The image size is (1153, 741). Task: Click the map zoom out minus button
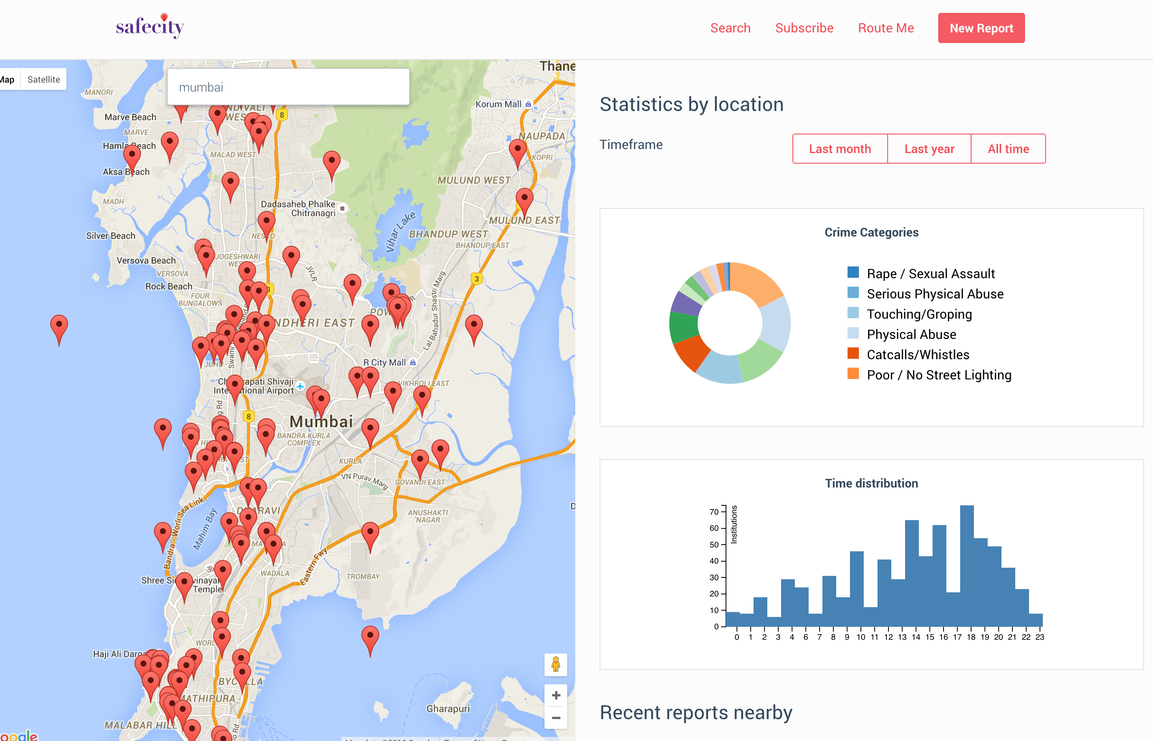(555, 718)
